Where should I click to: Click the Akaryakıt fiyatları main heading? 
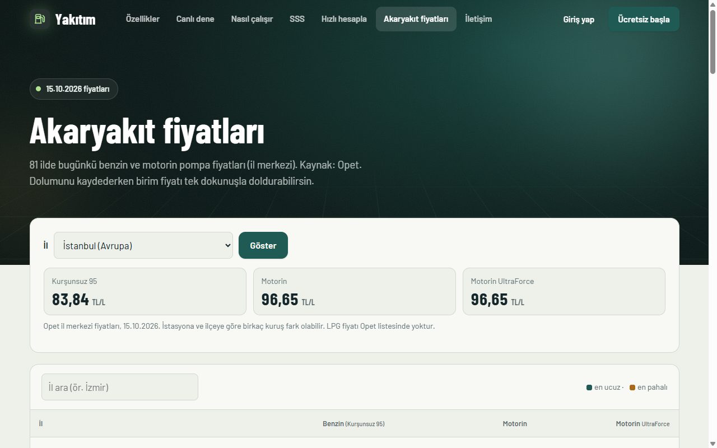(147, 132)
